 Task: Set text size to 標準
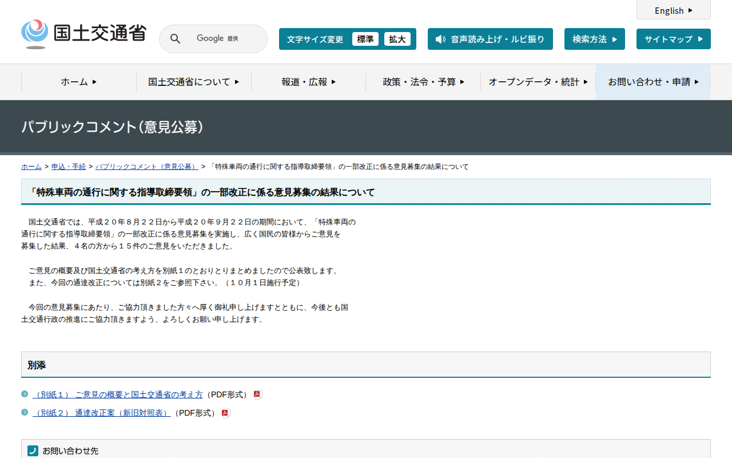365,39
